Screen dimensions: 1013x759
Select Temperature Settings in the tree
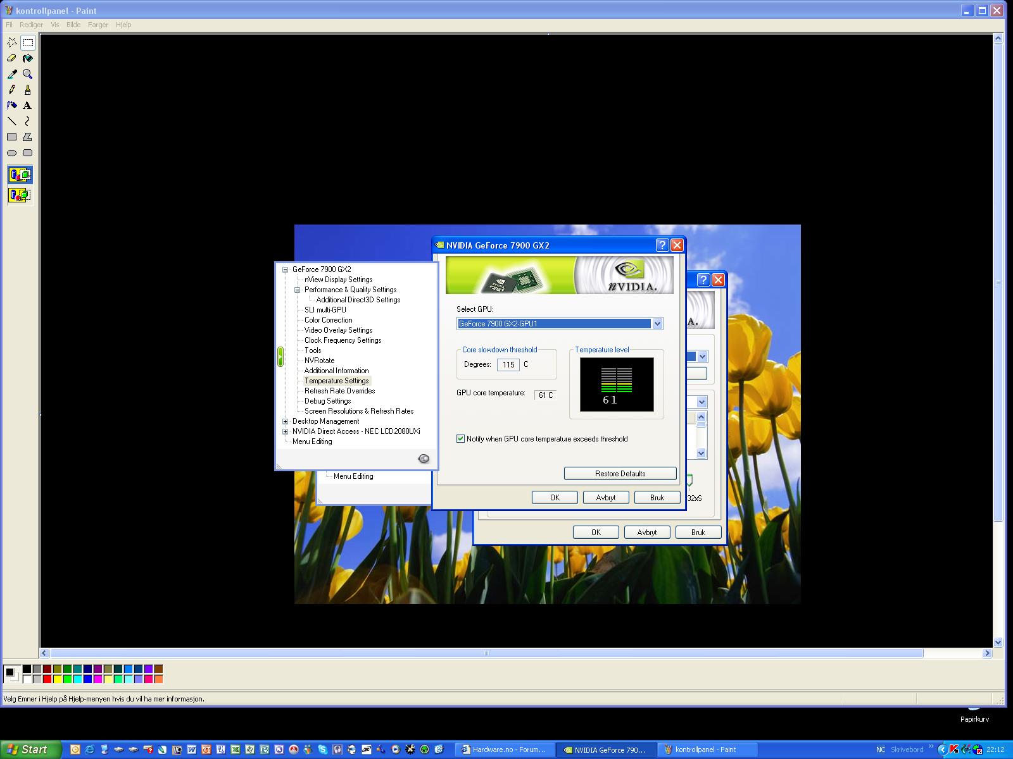[x=337, y=381]
